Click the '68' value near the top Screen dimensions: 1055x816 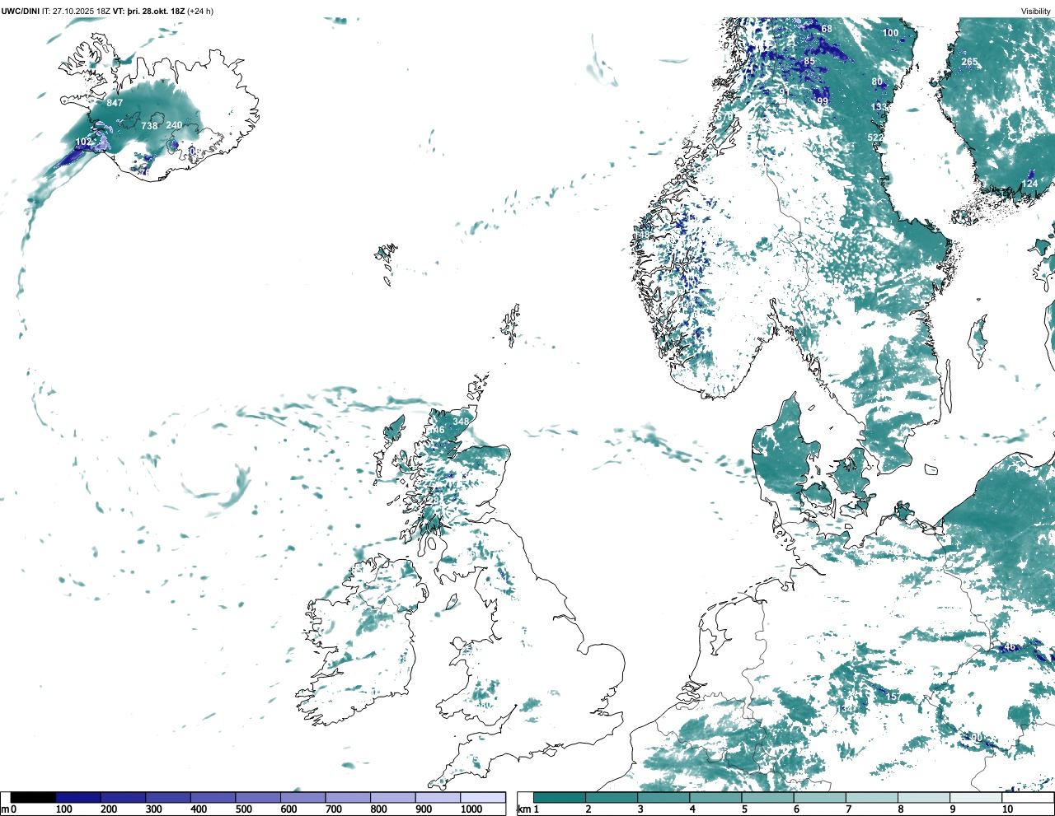click(827, 29)
